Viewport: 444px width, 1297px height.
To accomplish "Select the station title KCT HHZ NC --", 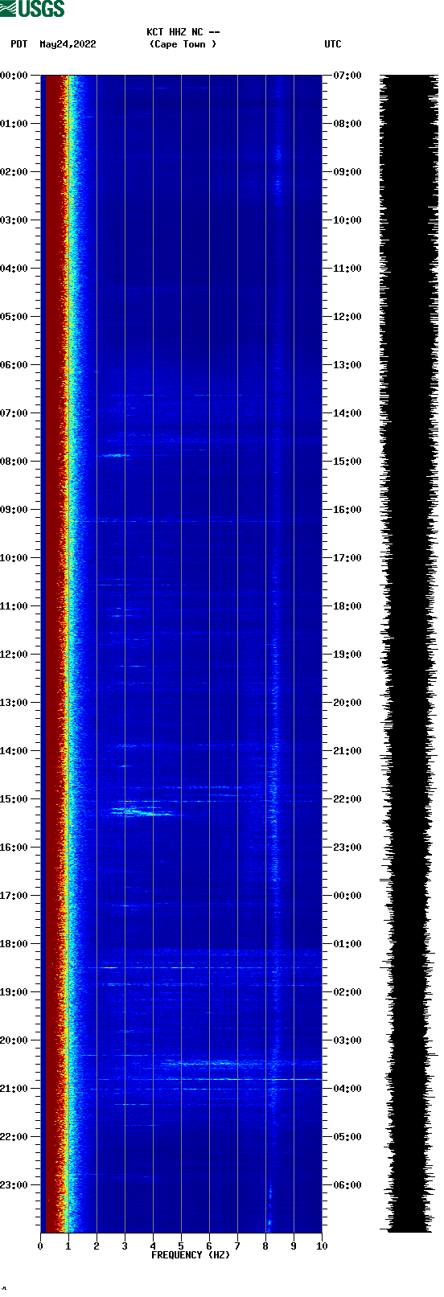I will coord(183,32).
